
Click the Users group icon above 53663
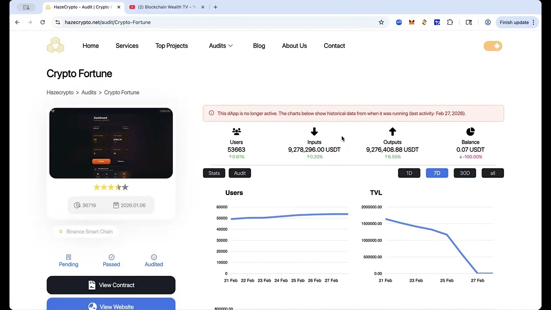[236, 131]
